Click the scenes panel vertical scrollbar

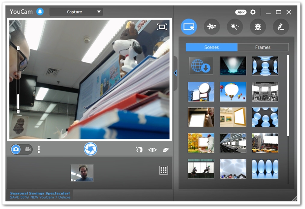pyautogui.click(x=288, y=95)
